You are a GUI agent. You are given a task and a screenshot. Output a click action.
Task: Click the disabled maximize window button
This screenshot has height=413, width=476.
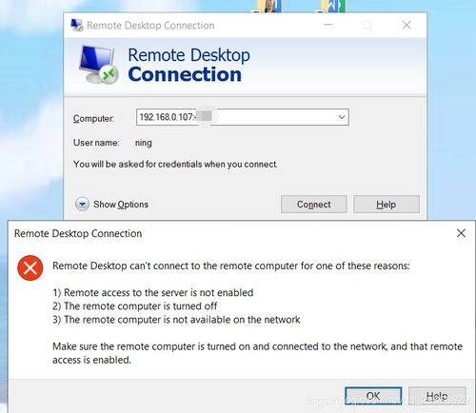point(367,25)
